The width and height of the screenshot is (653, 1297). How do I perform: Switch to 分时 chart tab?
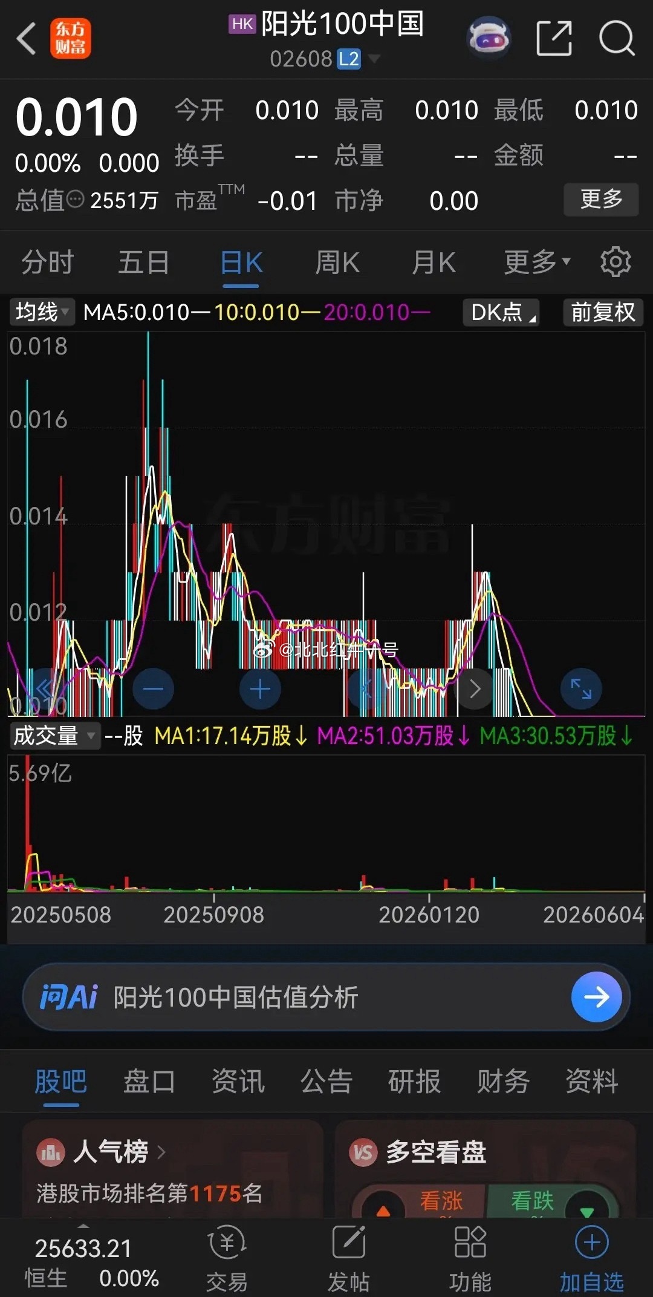[48, 263]
